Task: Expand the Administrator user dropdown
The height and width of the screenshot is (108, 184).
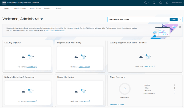Action: point(178,3)
